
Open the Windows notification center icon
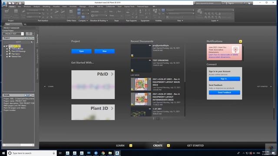click(273, 153)
